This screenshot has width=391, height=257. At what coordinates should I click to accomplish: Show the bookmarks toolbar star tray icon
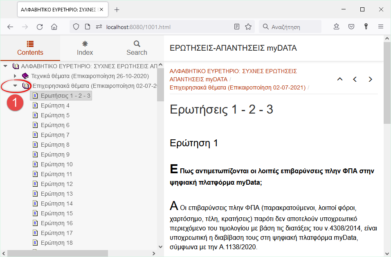pos(336,27)
